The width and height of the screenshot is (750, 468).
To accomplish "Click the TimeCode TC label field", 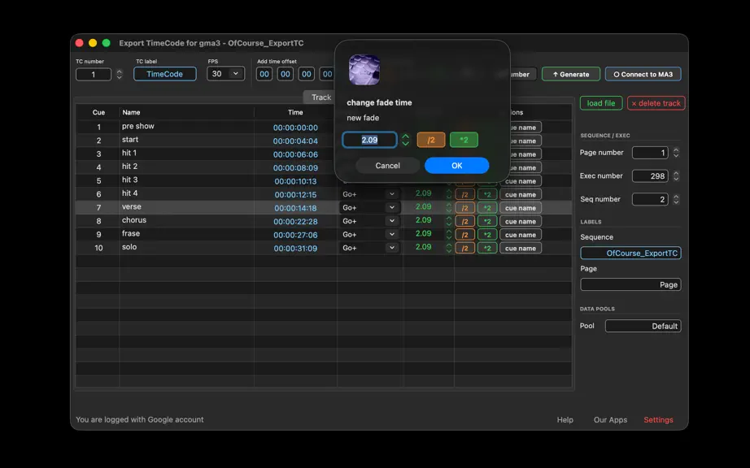I will pyautogui.click(x=164, y=74).
